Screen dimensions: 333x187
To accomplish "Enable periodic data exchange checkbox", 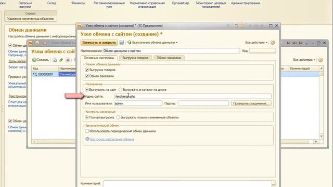I will click(87, 131).
